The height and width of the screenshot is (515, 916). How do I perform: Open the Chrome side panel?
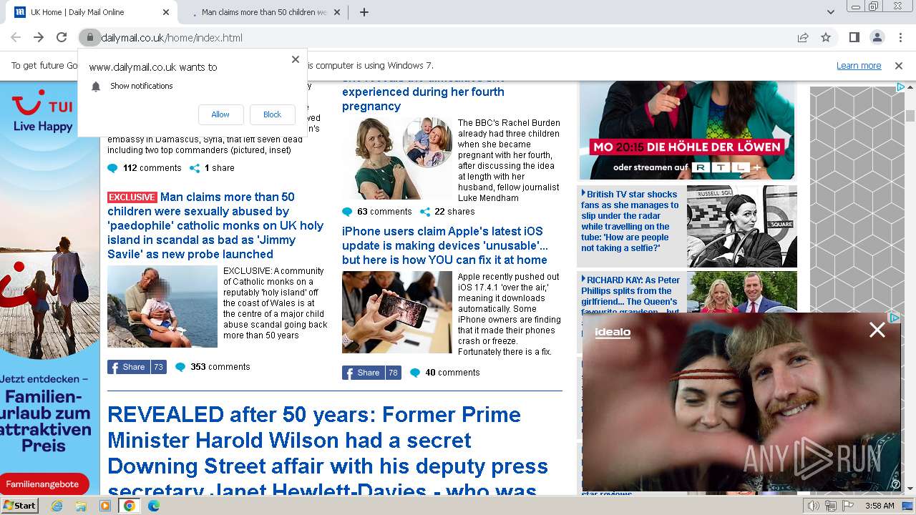coord(854,37)
